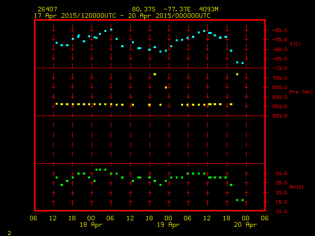This screenshot has width=315, height=236.
Task: Click the start time 17 Apr 2015/120000UTC
Action: pos(75,16)
